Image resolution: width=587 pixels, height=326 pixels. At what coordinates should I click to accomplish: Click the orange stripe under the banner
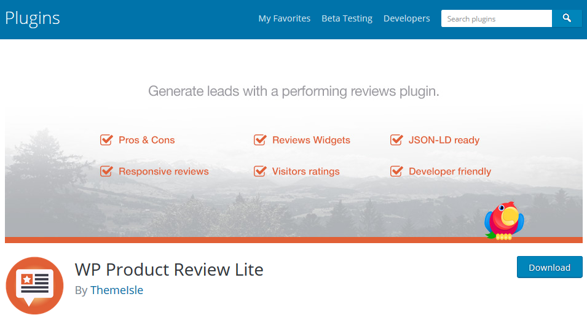[x=246, y=240]
